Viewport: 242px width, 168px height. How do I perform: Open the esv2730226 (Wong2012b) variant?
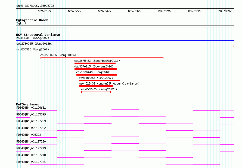pyautogui.click(x=58, y=55)
